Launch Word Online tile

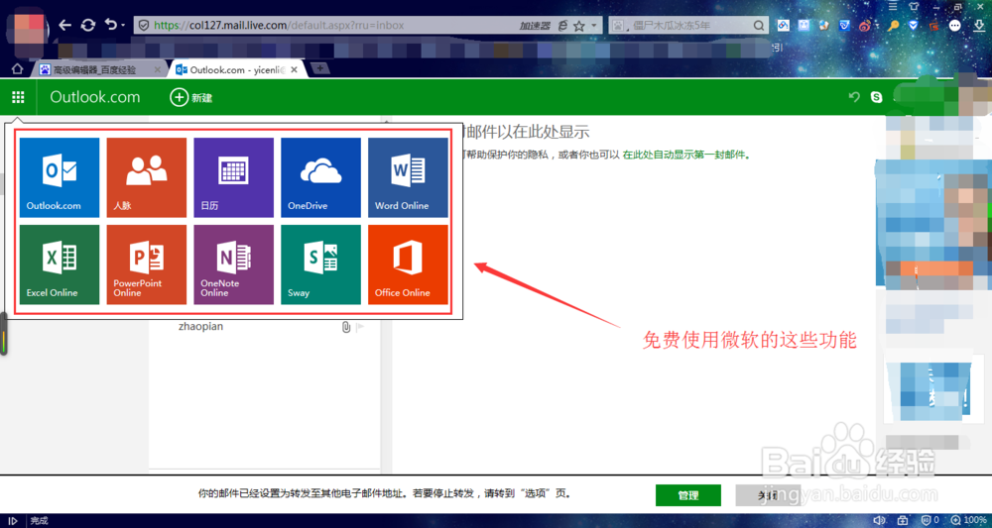(x=408, y=177)
